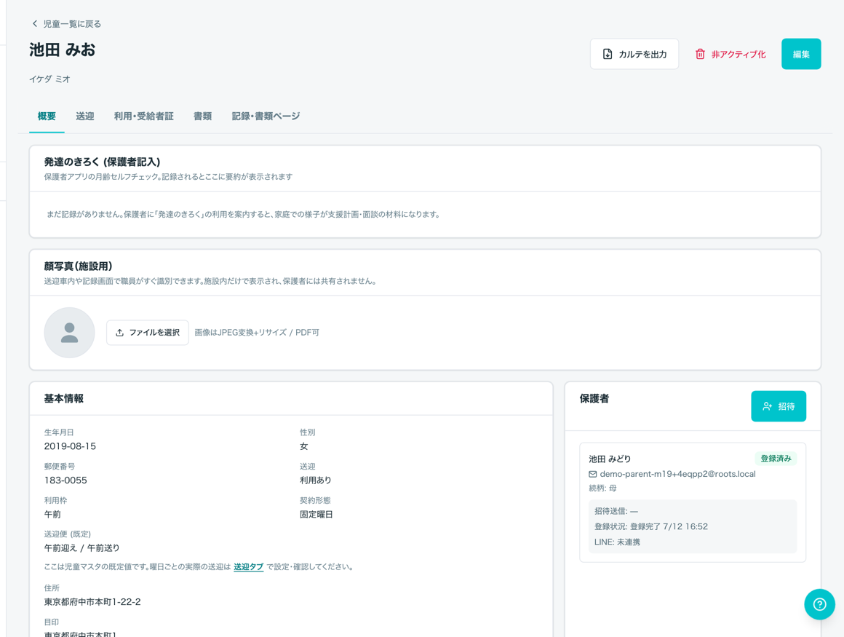Click the document download icon on カルテを出力
844x637 pixels.
point(607,54)
